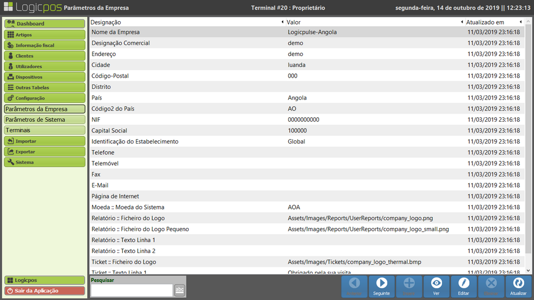Collapse the Configuração group
Viewport: 534px width, 300px height.
point(45,98)
